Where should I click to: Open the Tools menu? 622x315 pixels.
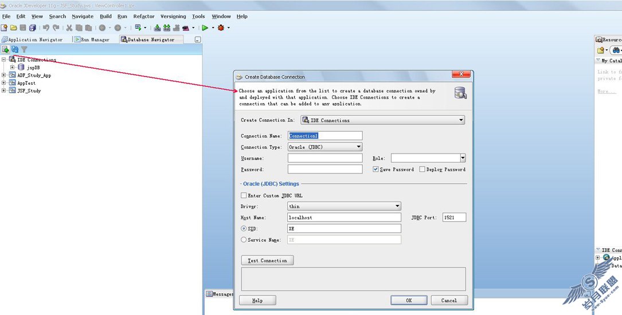[198, 16]
